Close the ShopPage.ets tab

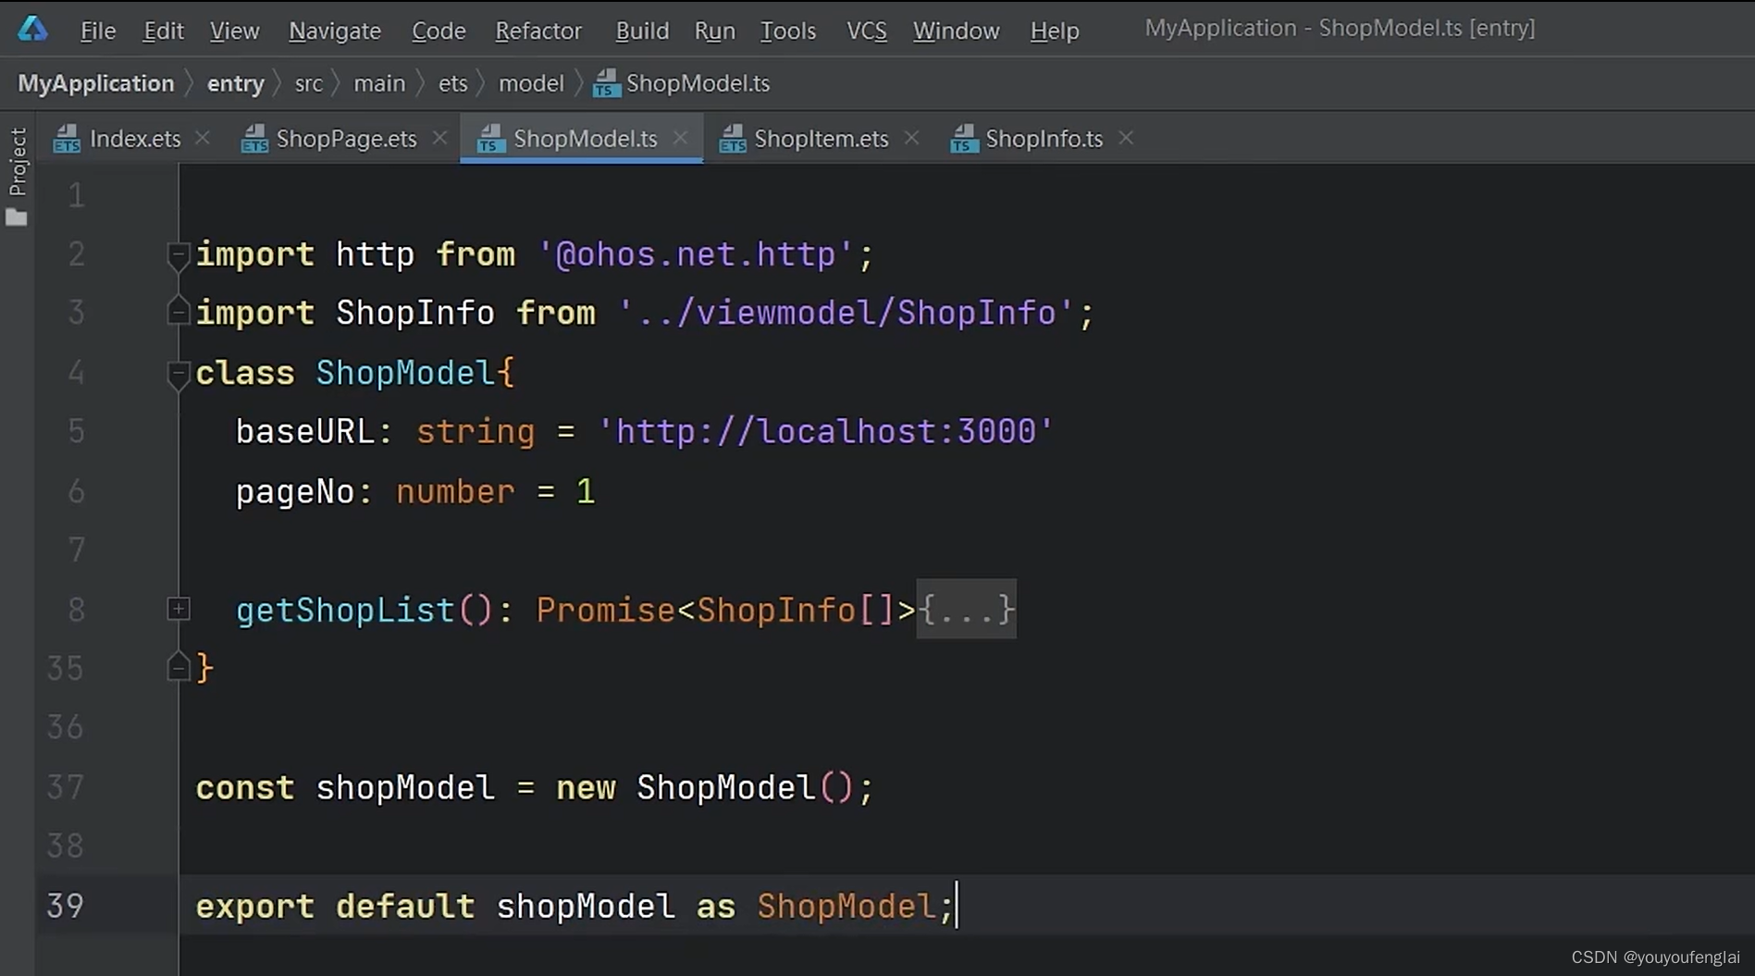440,138
